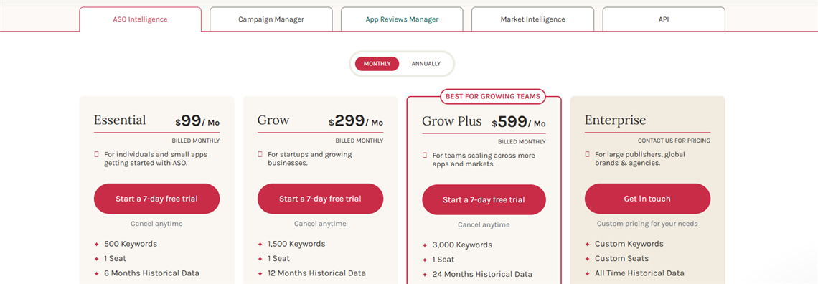Click the Essential plan title
Image resolution: width=818 pixels, height=284 pixels.
pyautogui.click(x=120, y=120)
